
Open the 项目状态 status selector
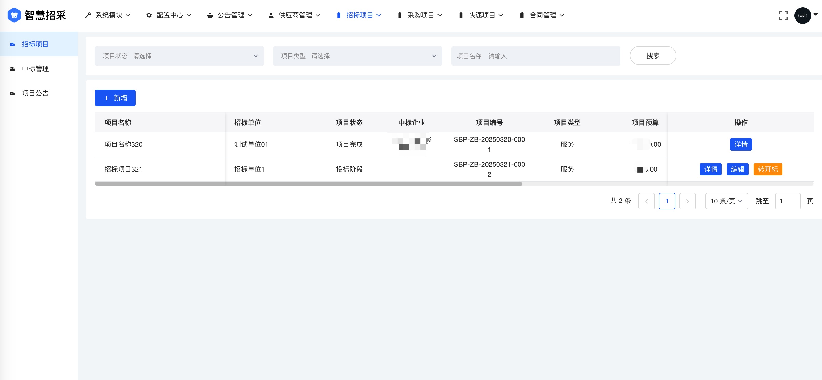pyautogui.click(x=179, y=56)
